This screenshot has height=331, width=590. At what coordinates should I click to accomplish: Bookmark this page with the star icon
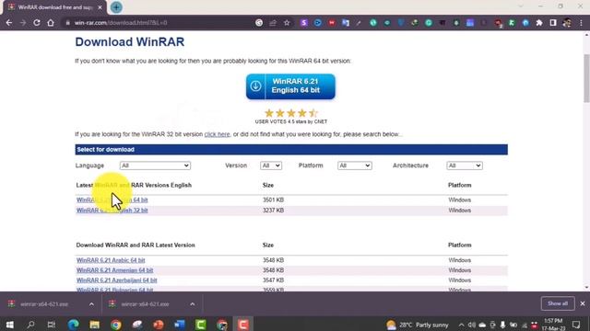tap(287, 23)
